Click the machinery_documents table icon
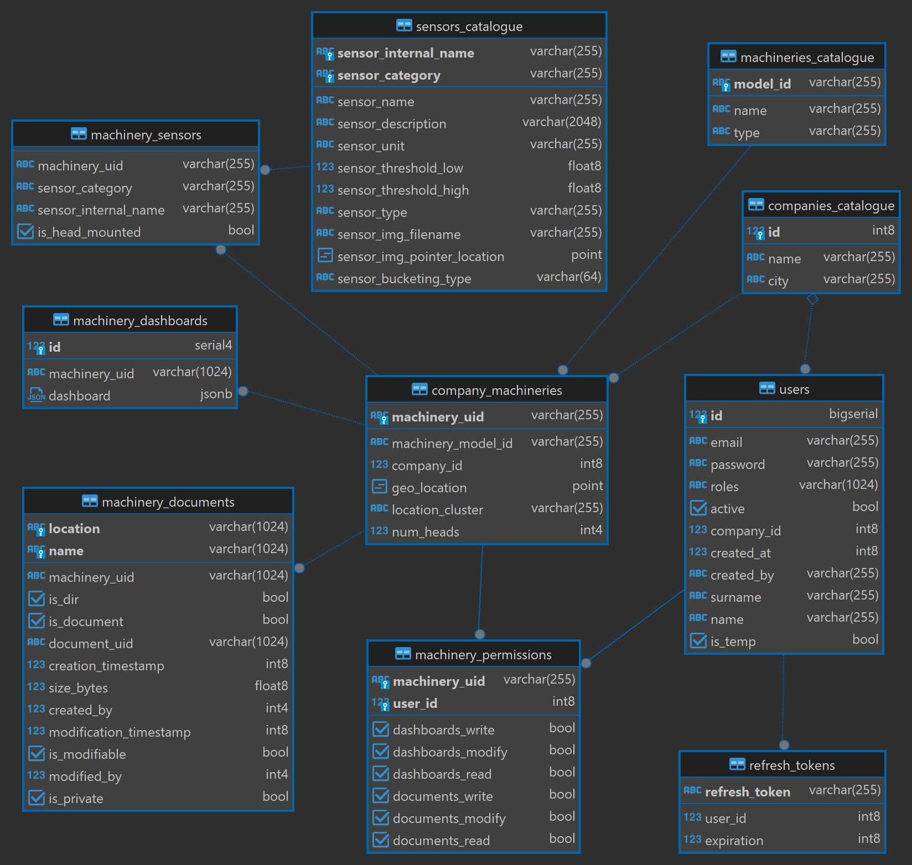The image size is (912, 865). (x=90, y=501)
